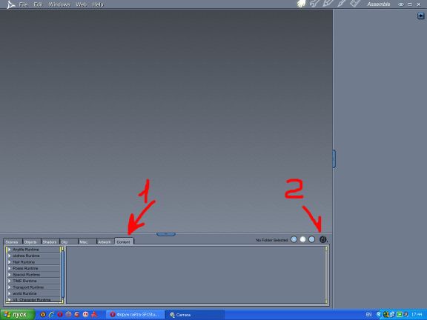Open the File menu
The height and width of the screenshot is (320, 427).
point(24,4)
